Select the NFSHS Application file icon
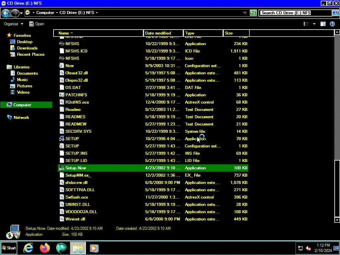This screenshot has height=255, width=340. [x=62, y=43]
